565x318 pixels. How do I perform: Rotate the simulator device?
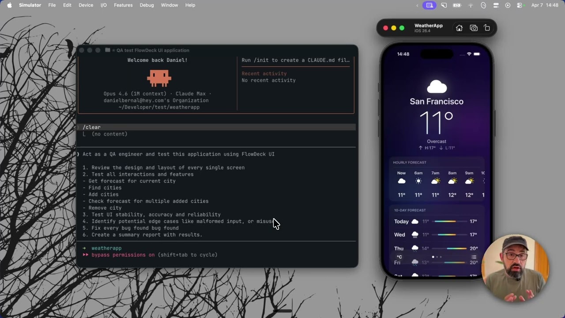[487, 28]
